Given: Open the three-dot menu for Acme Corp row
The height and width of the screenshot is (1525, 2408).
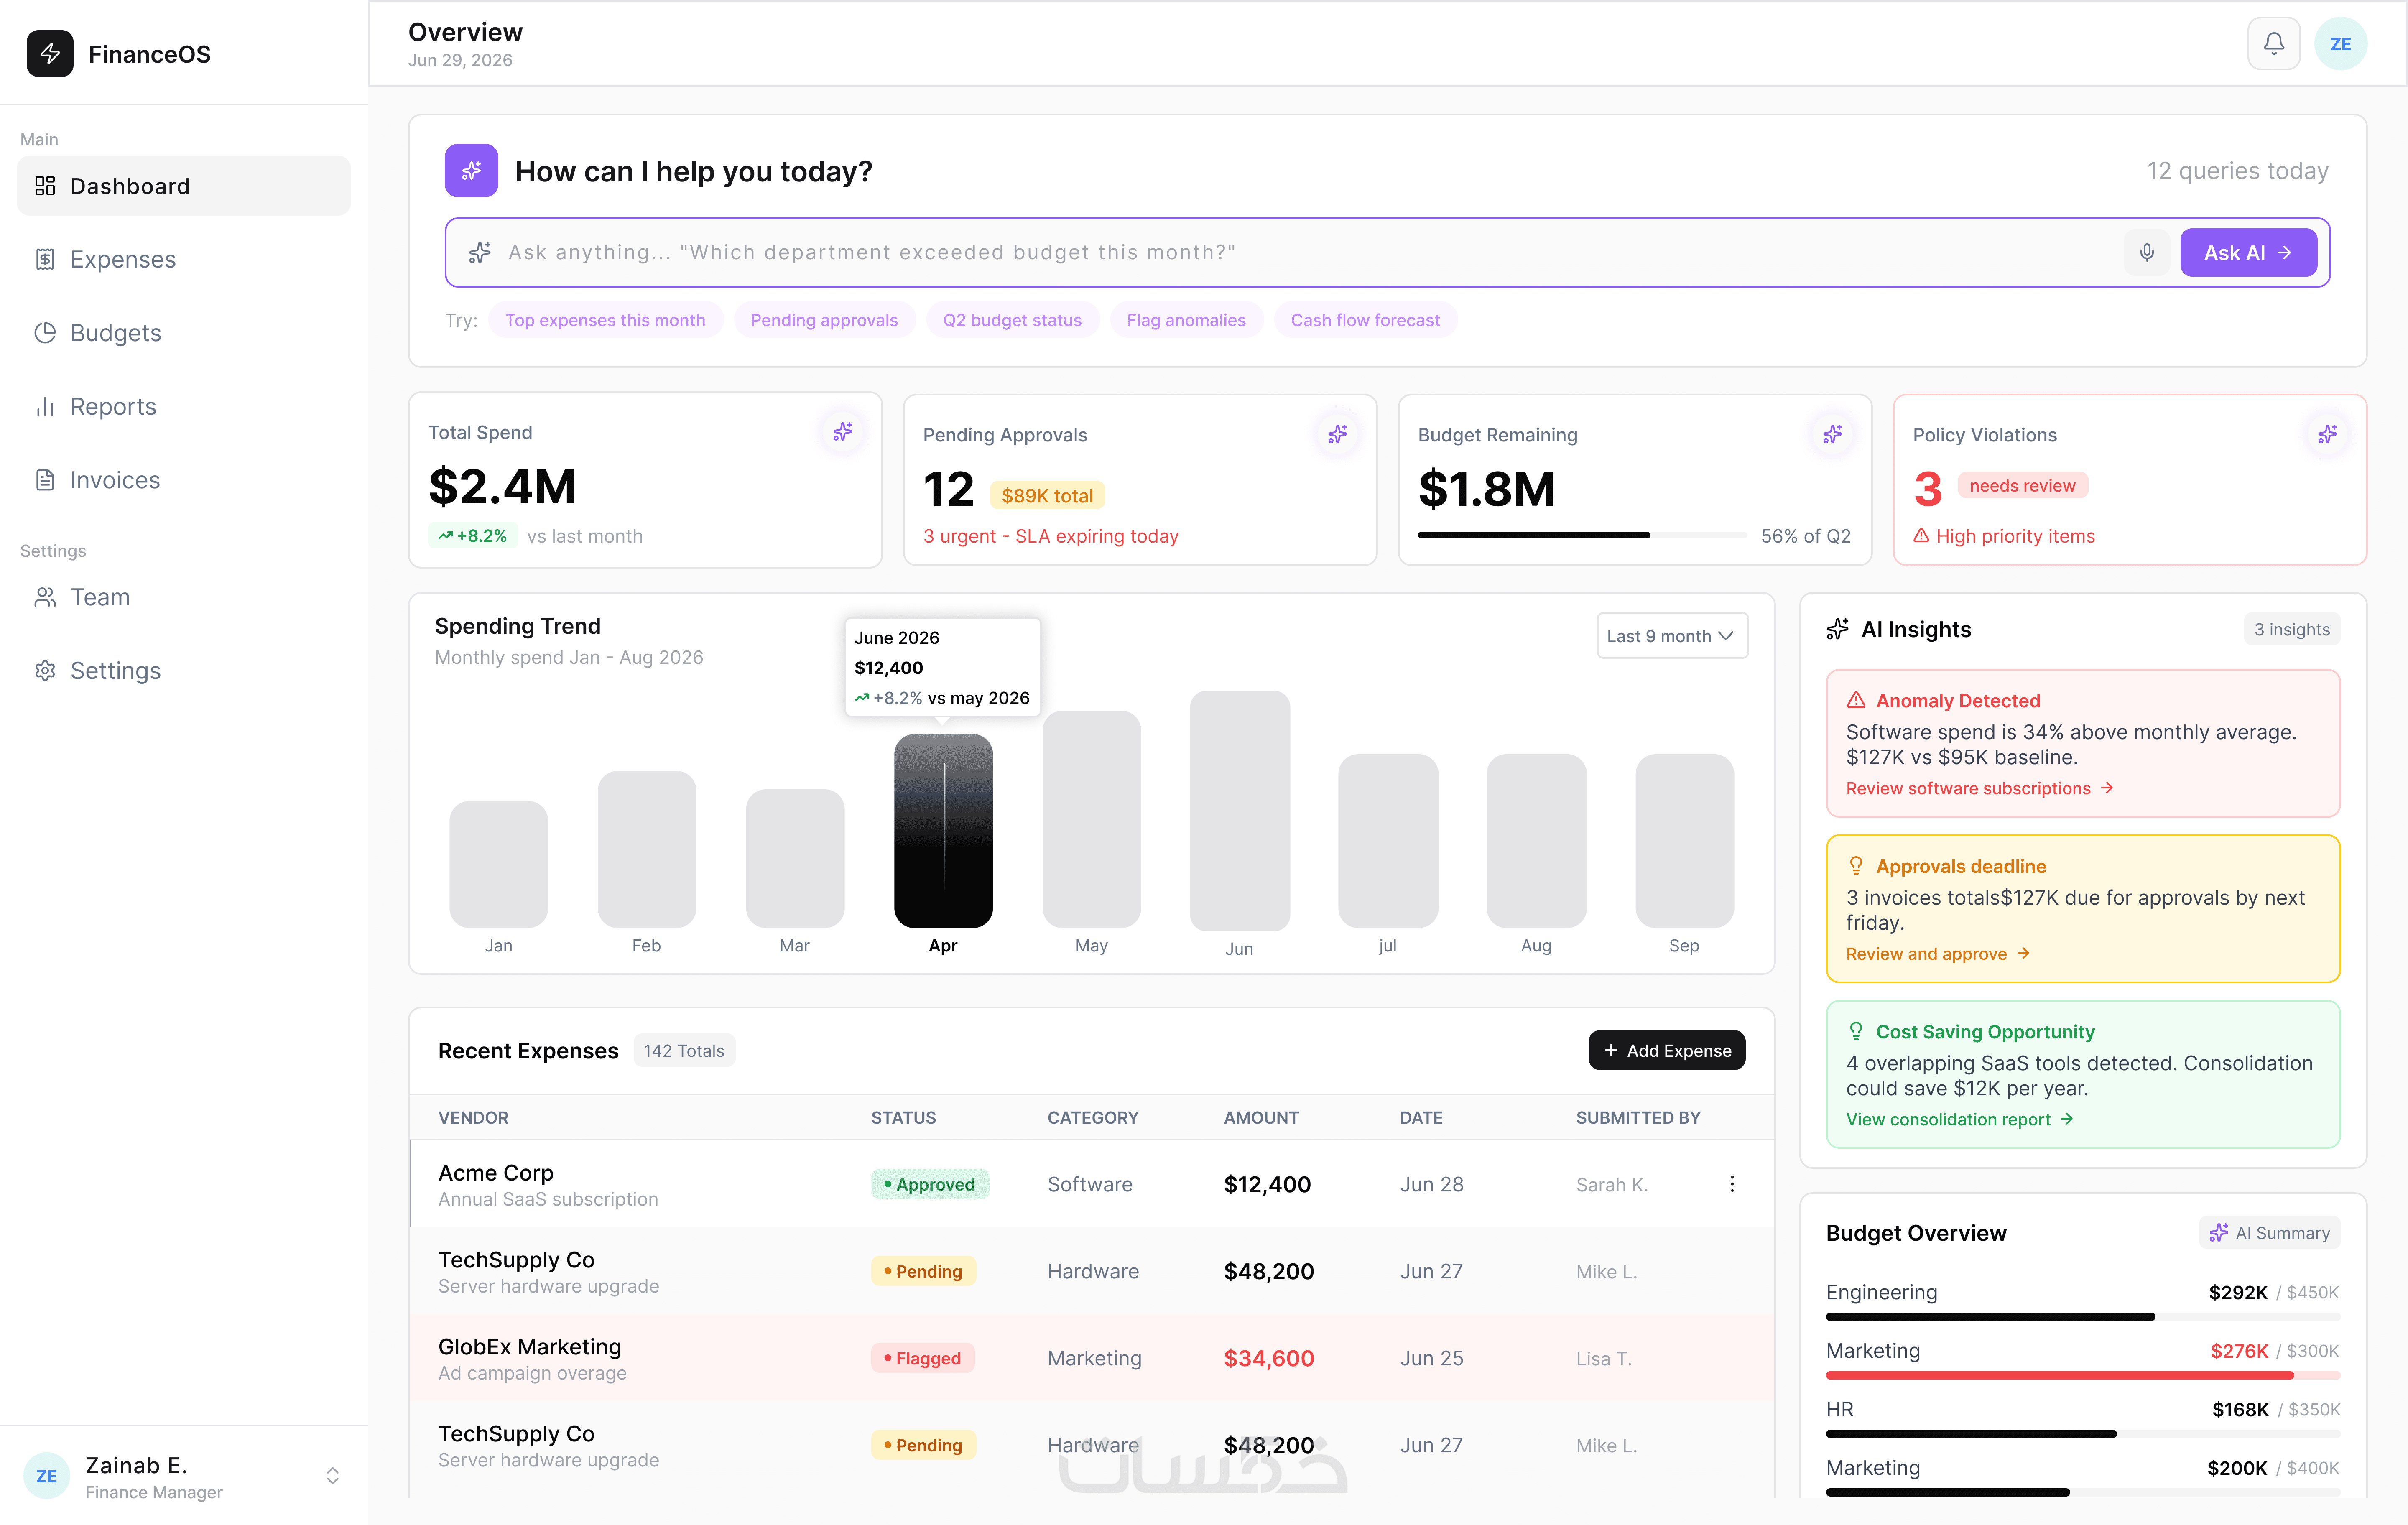Looking at the screenshot, I should point(1732,1184).
